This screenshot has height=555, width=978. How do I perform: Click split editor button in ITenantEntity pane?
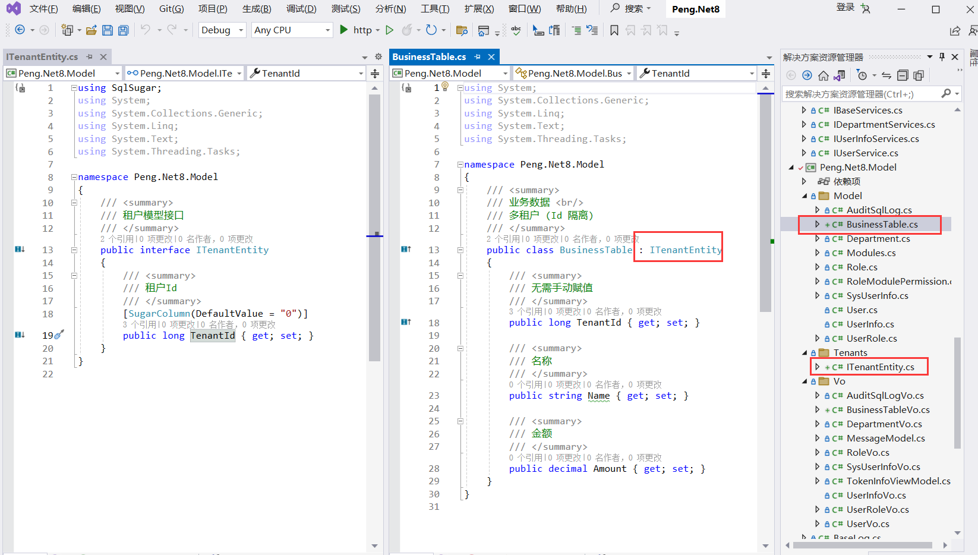375,73
